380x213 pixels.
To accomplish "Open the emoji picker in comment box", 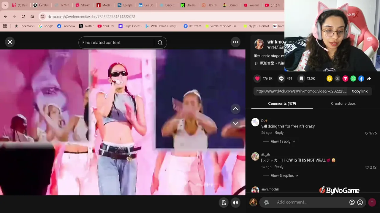I will [360, 202].
